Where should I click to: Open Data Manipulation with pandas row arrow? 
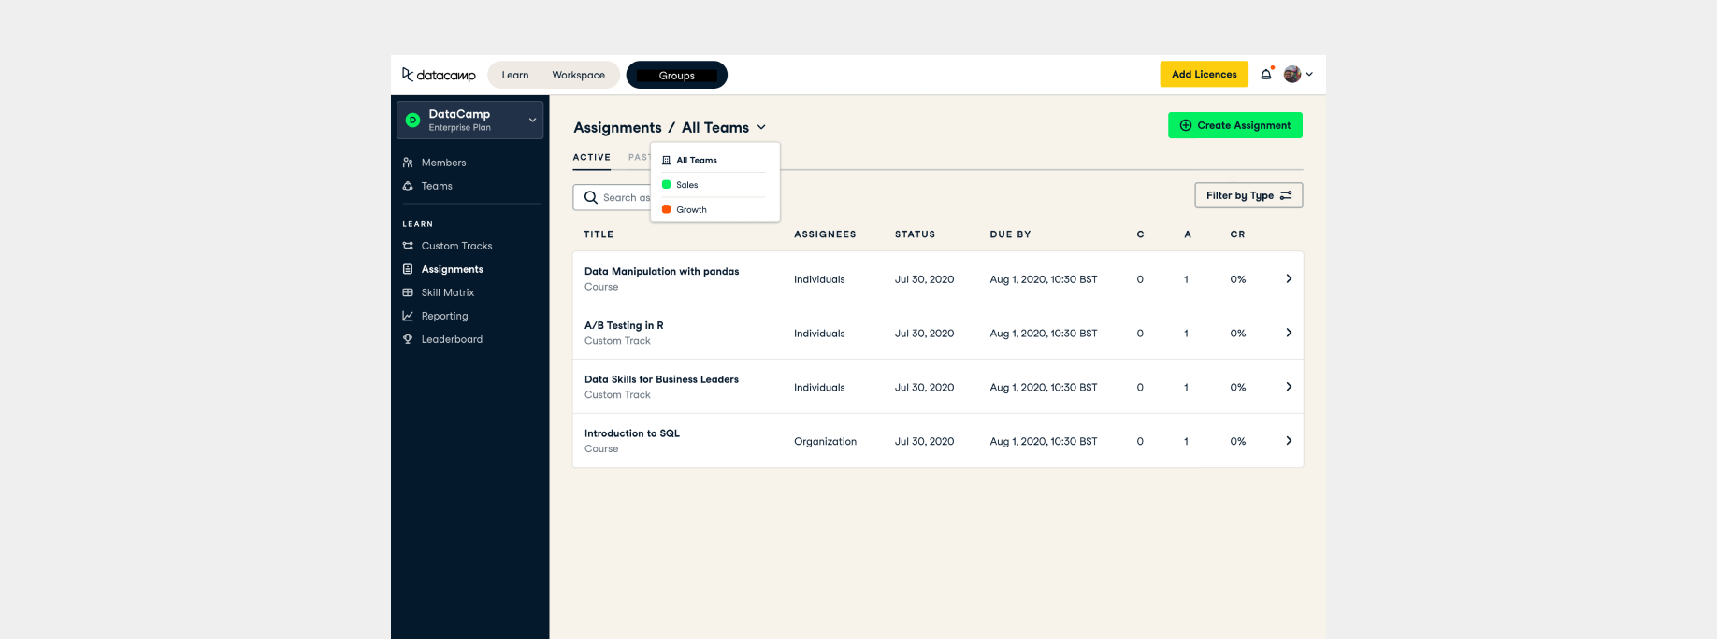(1289, 278)
